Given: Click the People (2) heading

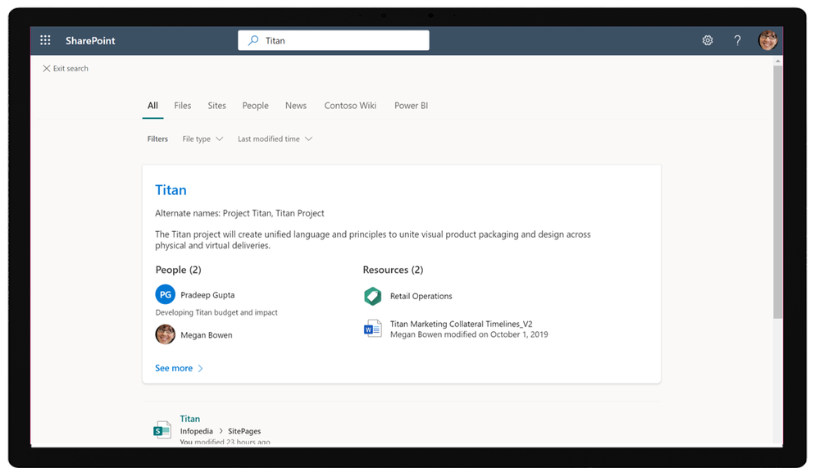Looking at the screenshot, I should 178,270.
